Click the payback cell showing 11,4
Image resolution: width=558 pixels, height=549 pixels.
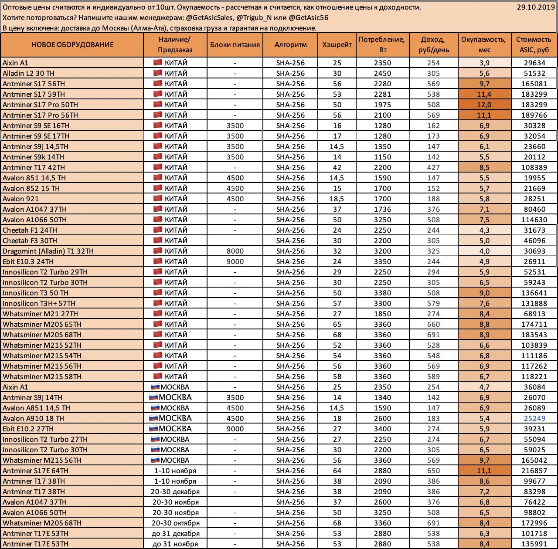[x=485, y=94]
